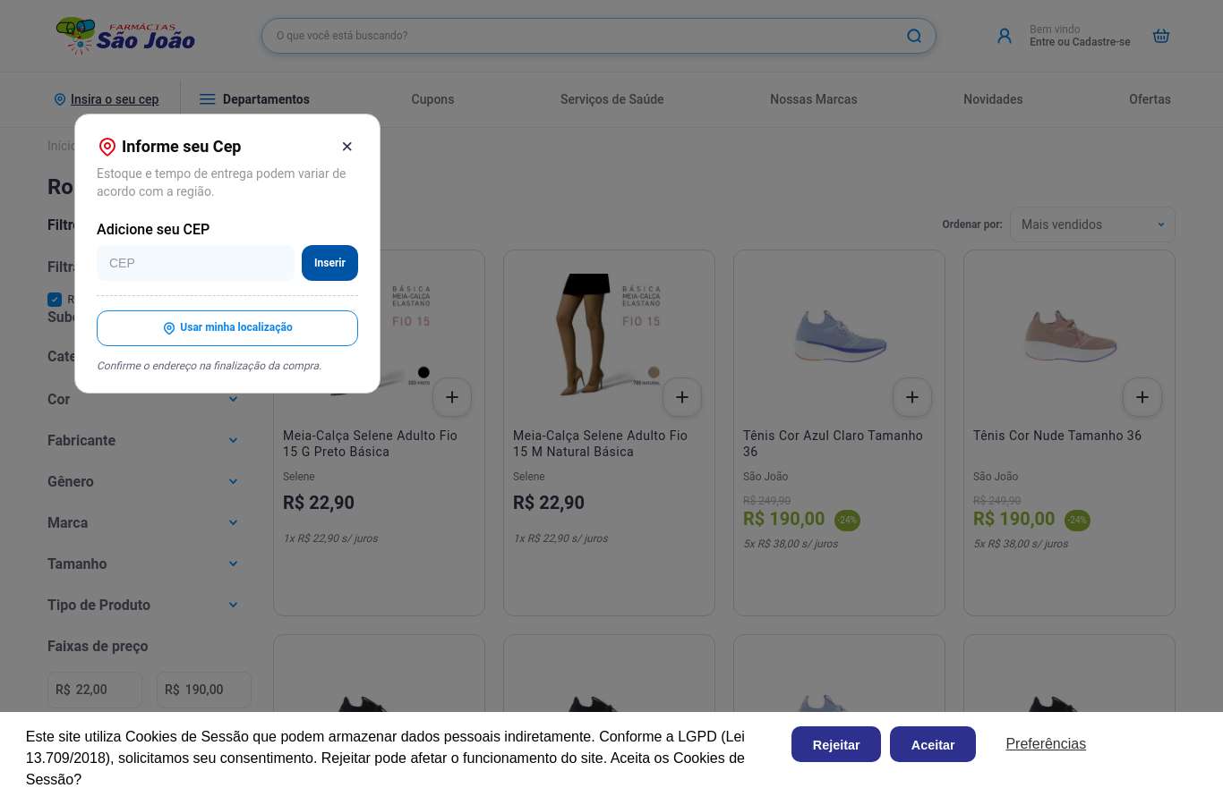The width and height of the screenshot is (1223, 805).
Task: Focus the CEP input field
Action: pos(195,263)
